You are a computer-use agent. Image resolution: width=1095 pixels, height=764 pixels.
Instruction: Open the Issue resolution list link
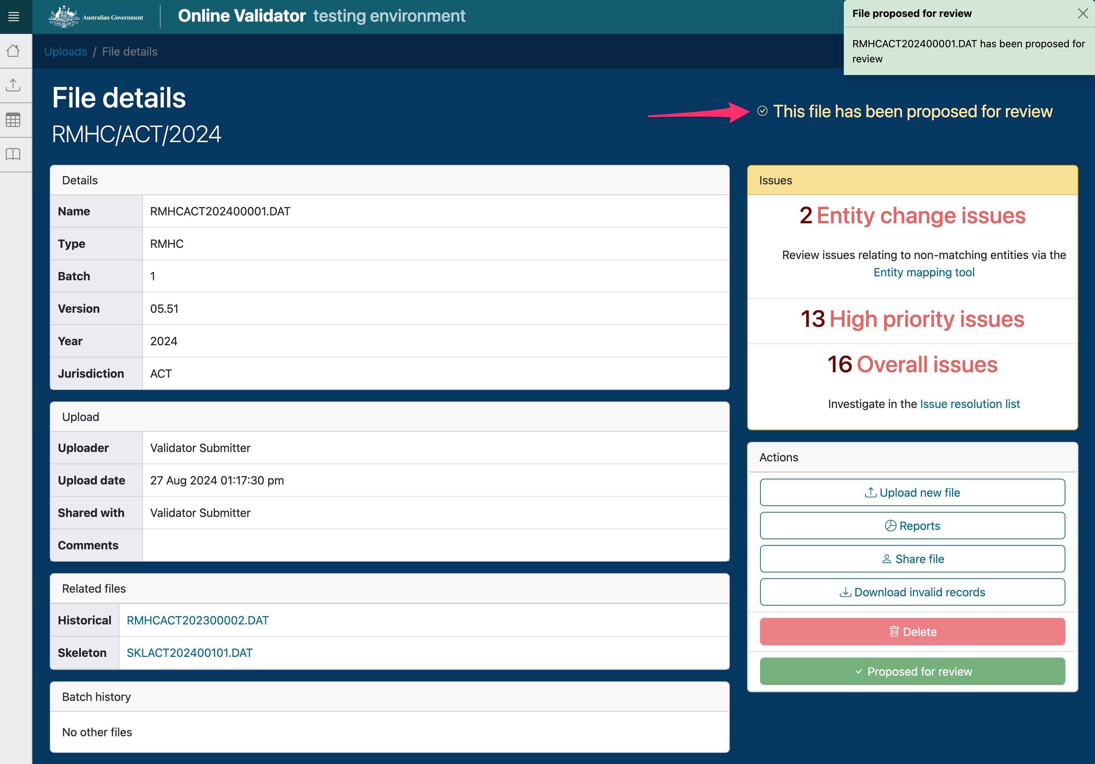click(x=969, y=404)
